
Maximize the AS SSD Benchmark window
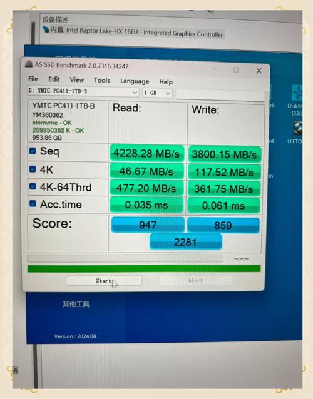point(236,70)
